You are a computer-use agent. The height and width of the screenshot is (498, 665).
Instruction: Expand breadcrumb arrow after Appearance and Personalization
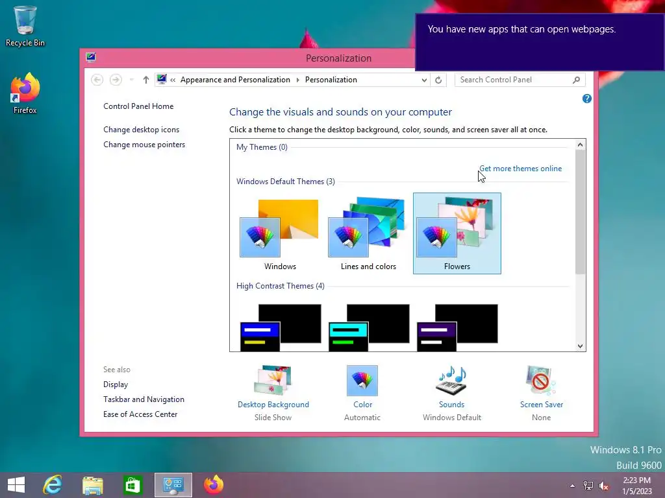pos(297,80)
